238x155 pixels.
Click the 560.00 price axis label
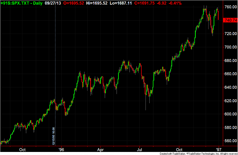click(231, 141)
